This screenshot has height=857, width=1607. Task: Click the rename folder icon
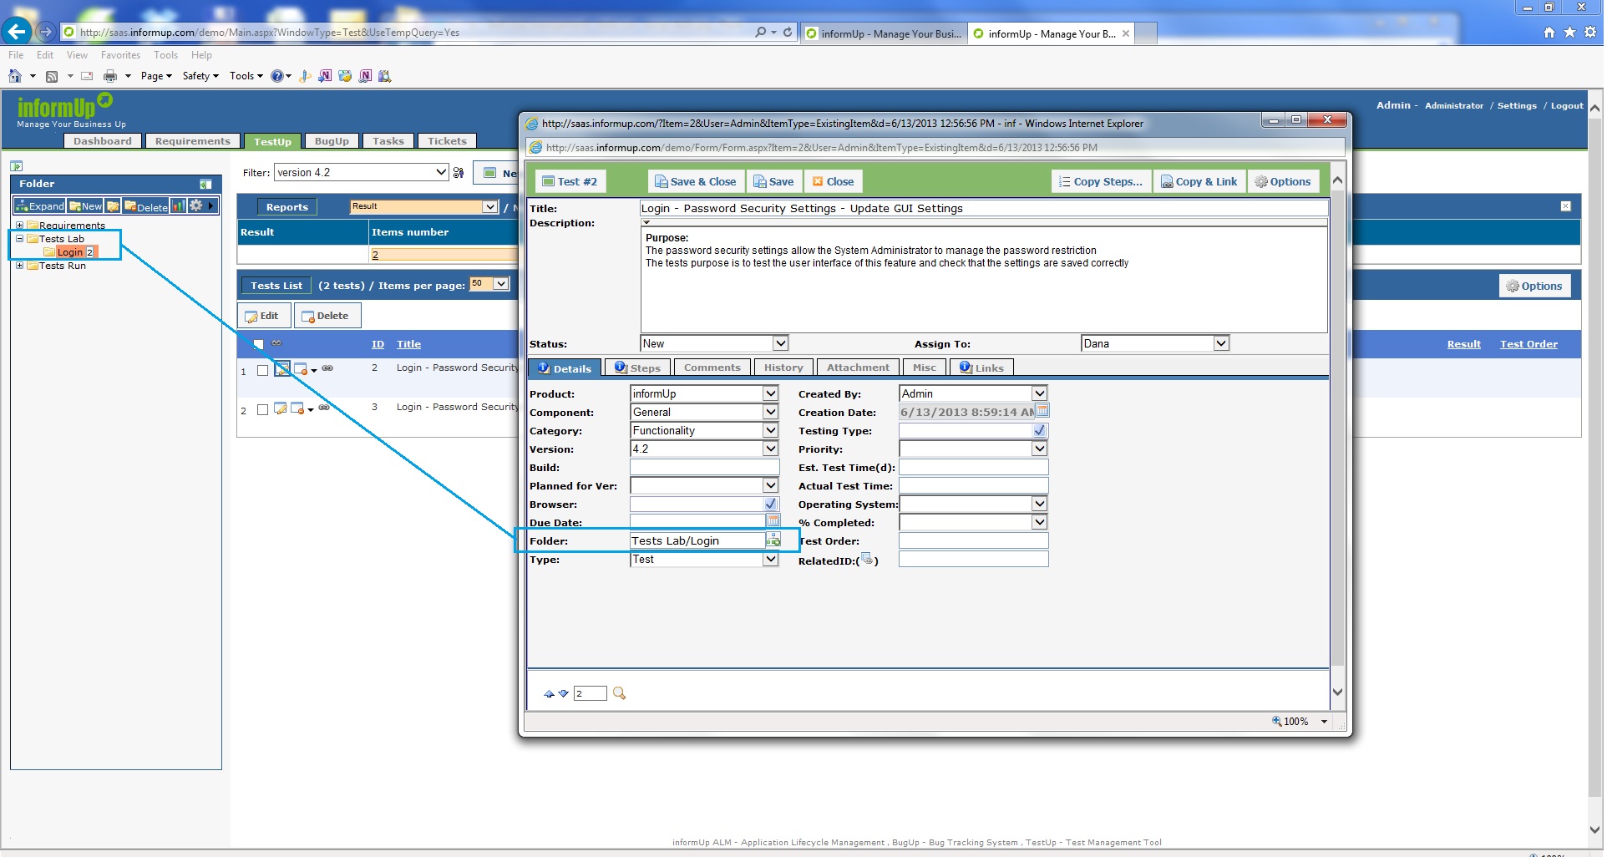pyautogui.click(x=113, y=206)
